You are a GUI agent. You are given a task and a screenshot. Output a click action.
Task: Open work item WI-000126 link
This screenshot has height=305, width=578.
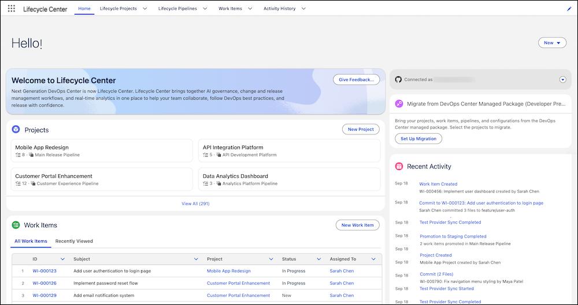pos(45,283)
